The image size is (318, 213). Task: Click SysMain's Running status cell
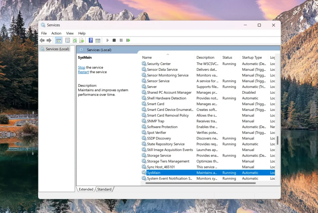coord(229,173)
